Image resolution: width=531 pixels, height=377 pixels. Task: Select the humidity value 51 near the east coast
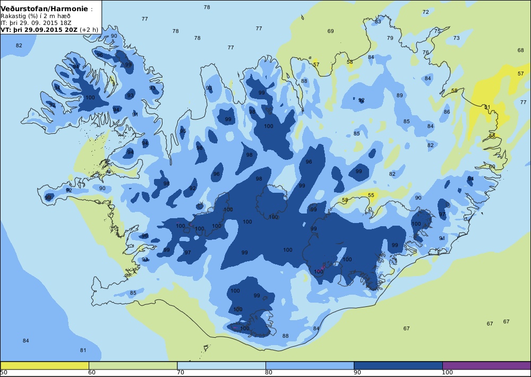pyautogui.click(x=487, y=107)
